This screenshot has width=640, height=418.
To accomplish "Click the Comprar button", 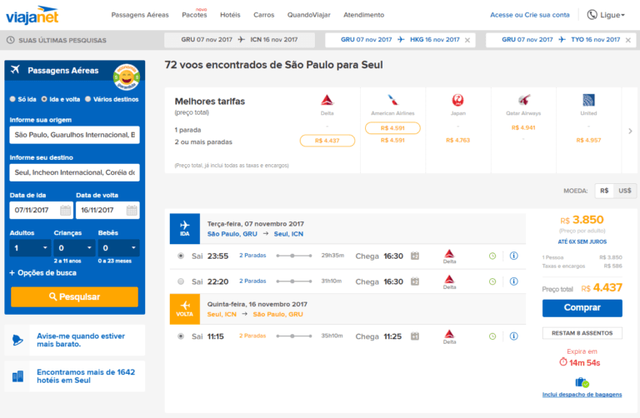I will click(x=582, y=307).
